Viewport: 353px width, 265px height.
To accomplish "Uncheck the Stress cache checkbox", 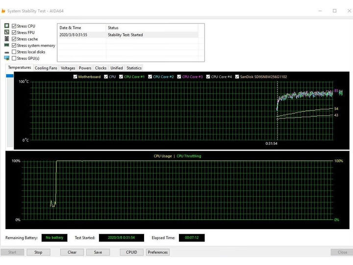I will pyautogui.click(x=14, y=39).
